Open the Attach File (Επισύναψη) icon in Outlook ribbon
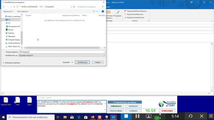The height and width of the screenshot is (120, 214). tap(109, 12)
